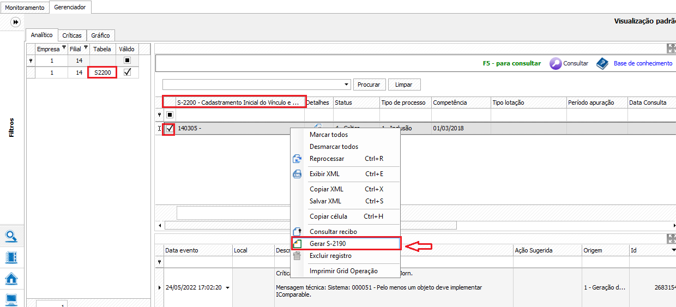676x307 pixels.
Task: Open the Gráfico tab
Action: pos(100,35)
